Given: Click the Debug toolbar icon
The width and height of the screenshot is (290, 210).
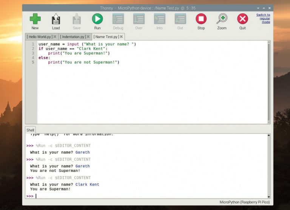Looking at the screenshot, I should pyautogui.click(x=118, y=19).
